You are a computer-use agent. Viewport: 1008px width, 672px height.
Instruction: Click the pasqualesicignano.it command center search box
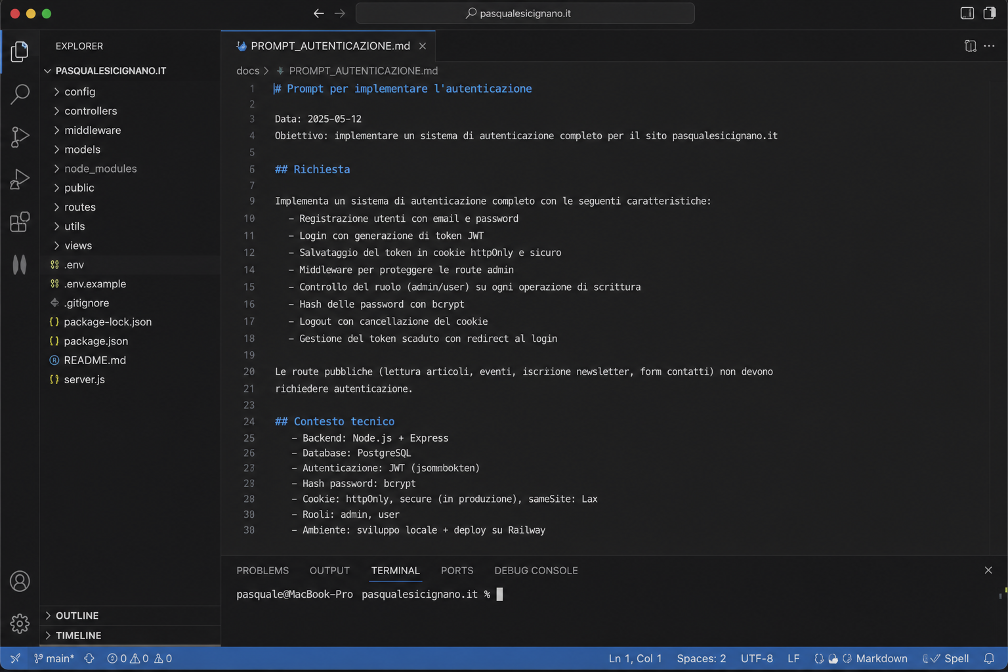[525, 13]
